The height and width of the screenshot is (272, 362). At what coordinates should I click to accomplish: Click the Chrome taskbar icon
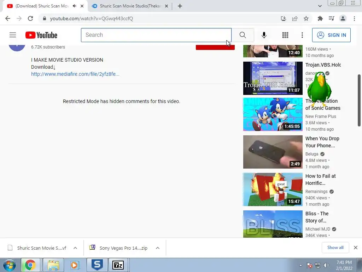pyautogui.click(x=30, y=265)
